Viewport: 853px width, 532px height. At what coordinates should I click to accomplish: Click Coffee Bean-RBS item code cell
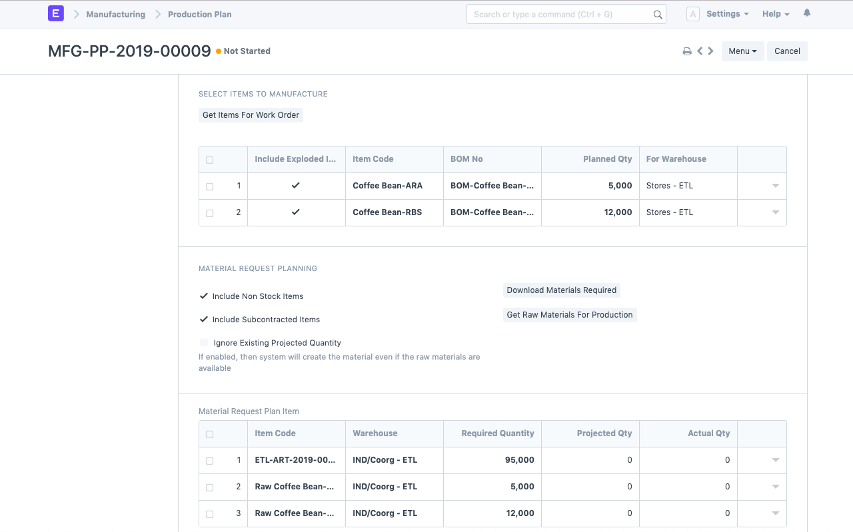click(x=395, y=212)
